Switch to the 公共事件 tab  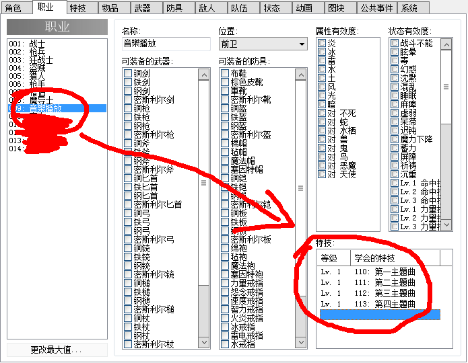[376, 8]
